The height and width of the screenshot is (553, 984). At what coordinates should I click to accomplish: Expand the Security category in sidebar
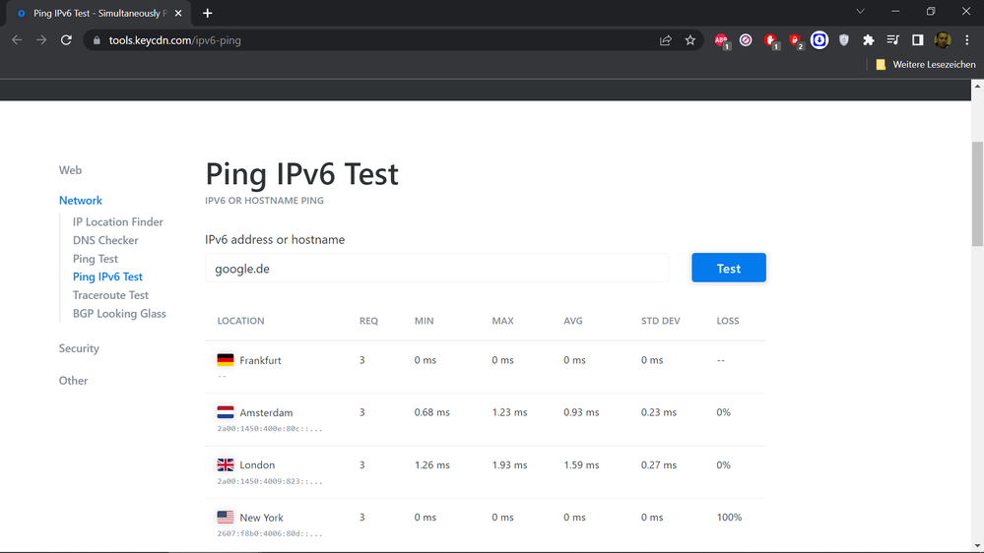(x=79, y=348)
